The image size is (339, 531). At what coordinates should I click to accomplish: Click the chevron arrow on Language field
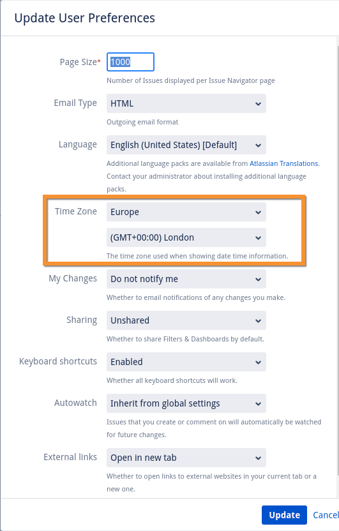click(258, 146)
